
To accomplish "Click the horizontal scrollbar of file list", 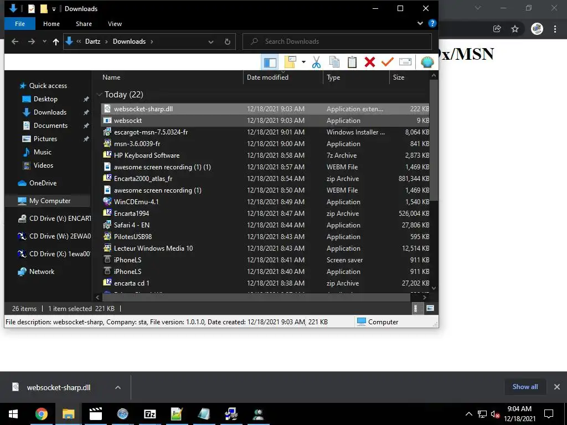I will 256,297.
